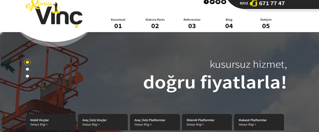Go to Referanslar 03 page
The height and width of the screenshot is (132, 319).
click(192, 23)
